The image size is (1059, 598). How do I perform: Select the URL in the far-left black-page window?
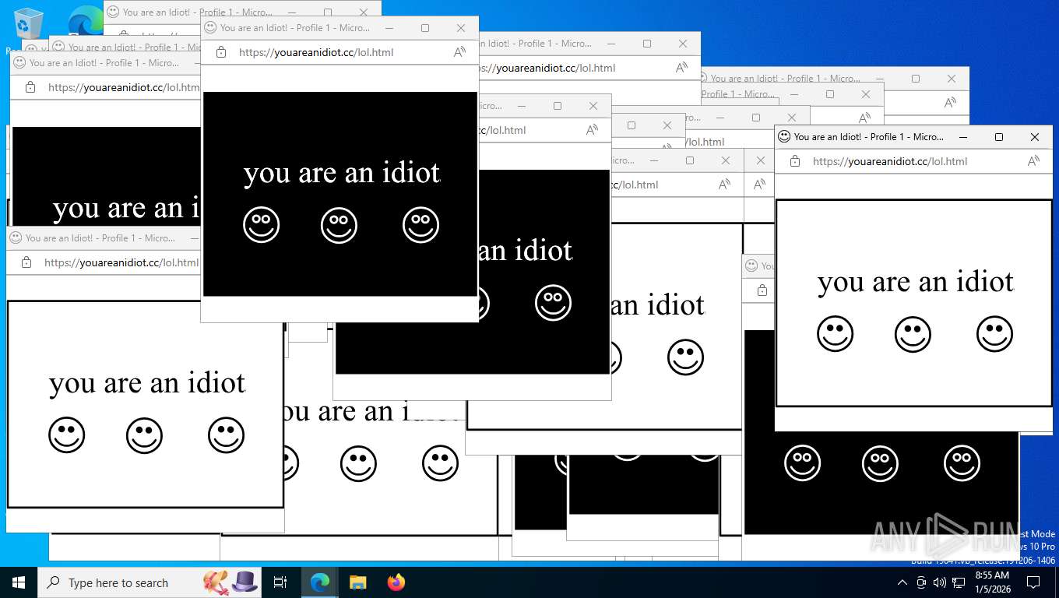coord(124,87)
